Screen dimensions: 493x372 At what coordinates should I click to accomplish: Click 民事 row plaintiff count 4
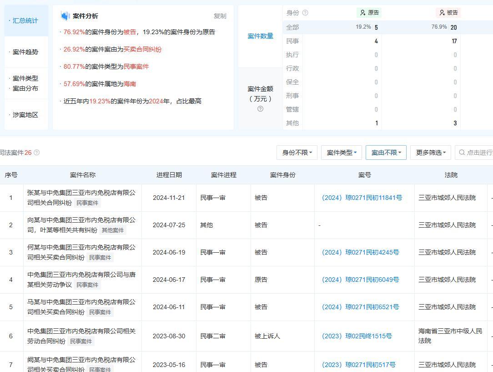376,41
